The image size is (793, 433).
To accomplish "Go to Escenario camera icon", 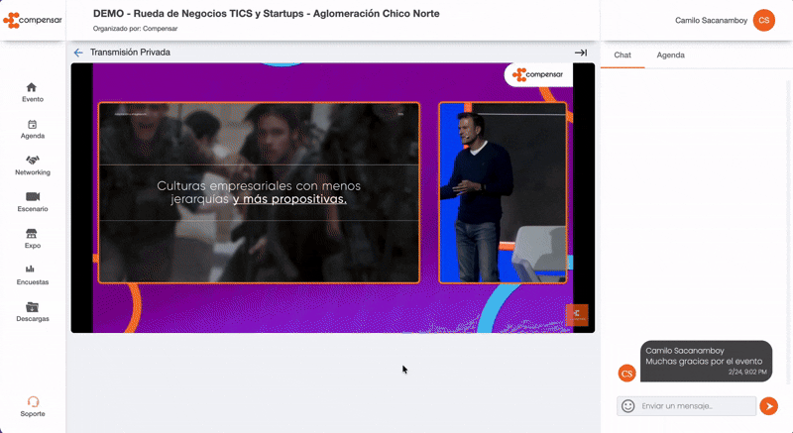I will coord(33,196).
